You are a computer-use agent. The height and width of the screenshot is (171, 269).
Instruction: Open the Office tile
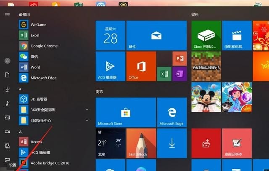pyautogui.click(x=141, y=66)
